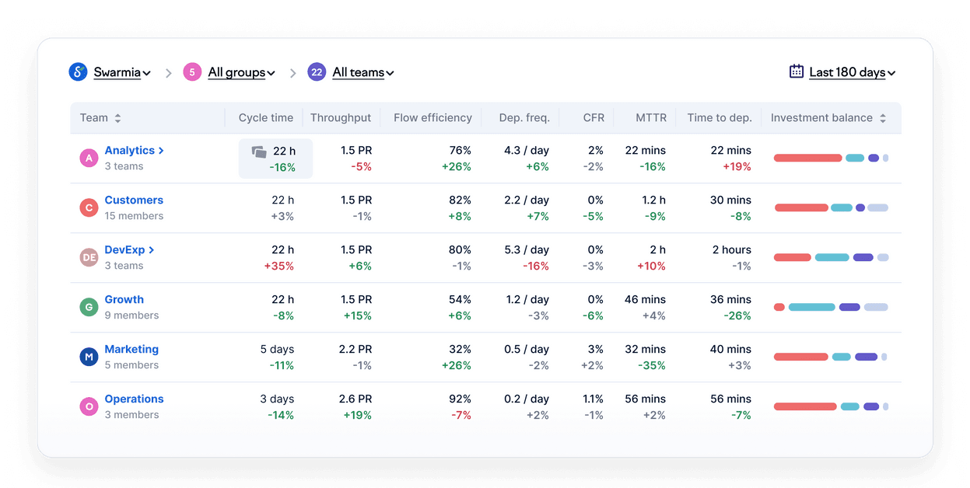
Task: Click Customers flow efficiency 82%
Action: [x=460, y=200]
